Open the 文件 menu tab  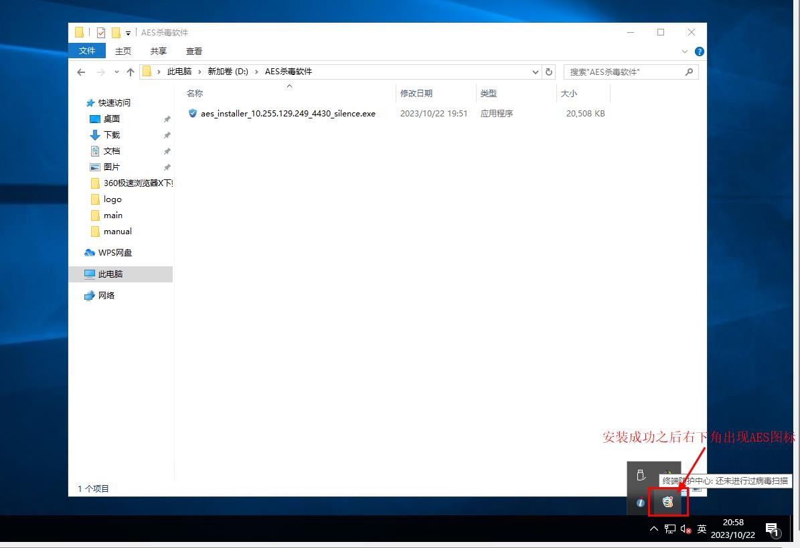(87, 51)
